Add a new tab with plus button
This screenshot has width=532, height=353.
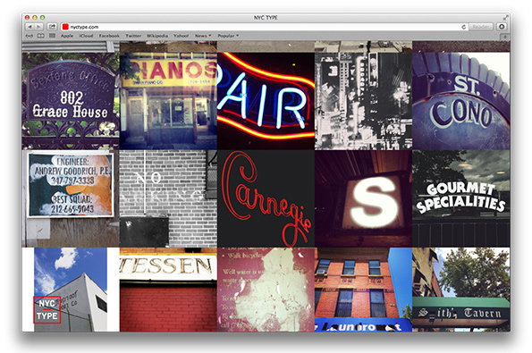[505, 37]
